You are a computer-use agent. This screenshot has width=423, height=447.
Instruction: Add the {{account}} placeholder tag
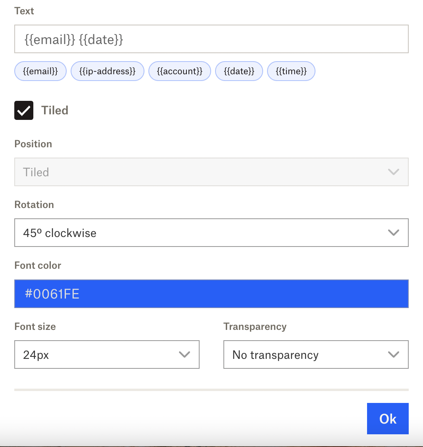tap(180, 71)
